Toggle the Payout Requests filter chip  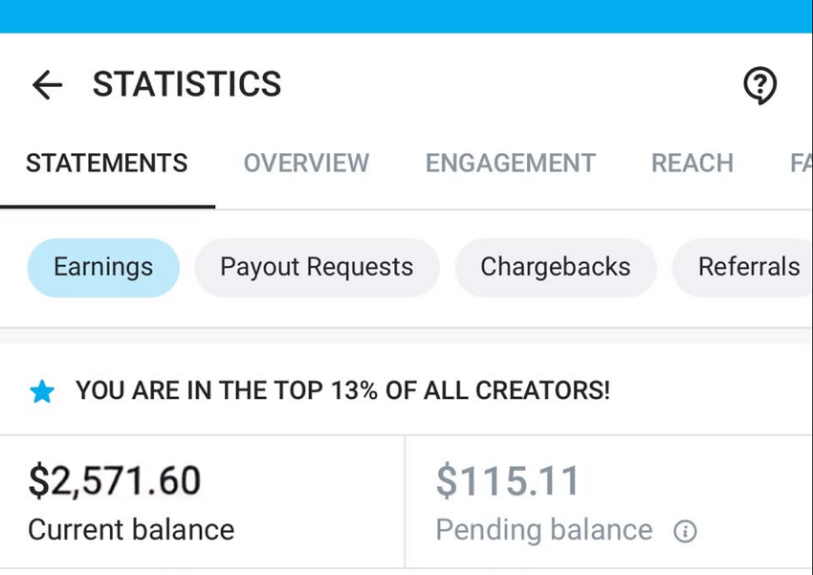coord(316,268)
